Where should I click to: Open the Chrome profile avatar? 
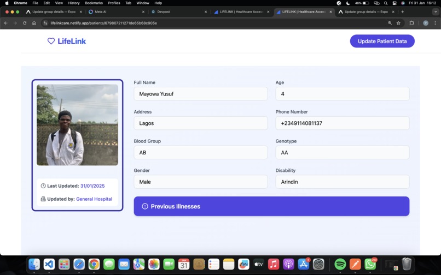pyautogui.click(x=426, y=23)
